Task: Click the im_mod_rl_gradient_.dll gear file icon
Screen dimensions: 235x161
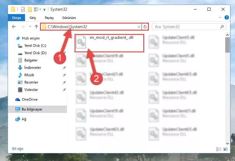Action: point(81,42)
